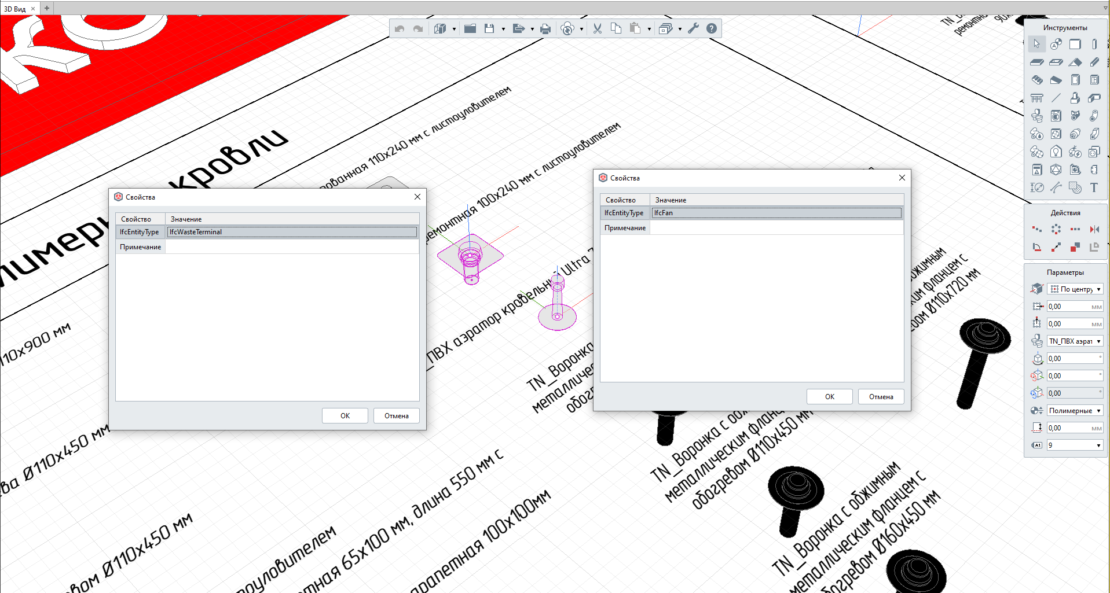Viewport: 1110px width, 593px height.
Task: Click the Примечание value cell under IfcWasteTerminal
Action: (x=292, y=247)
